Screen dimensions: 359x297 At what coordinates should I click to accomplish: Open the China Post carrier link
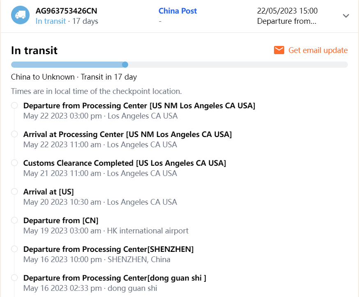pos(177,11)
